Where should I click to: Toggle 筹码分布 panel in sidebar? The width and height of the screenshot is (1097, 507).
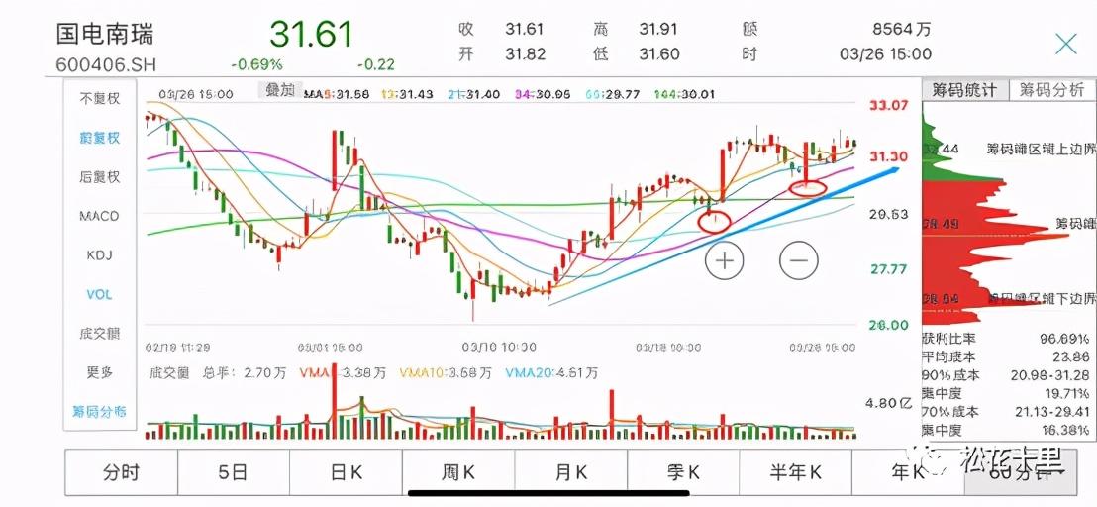coord(100,411)
